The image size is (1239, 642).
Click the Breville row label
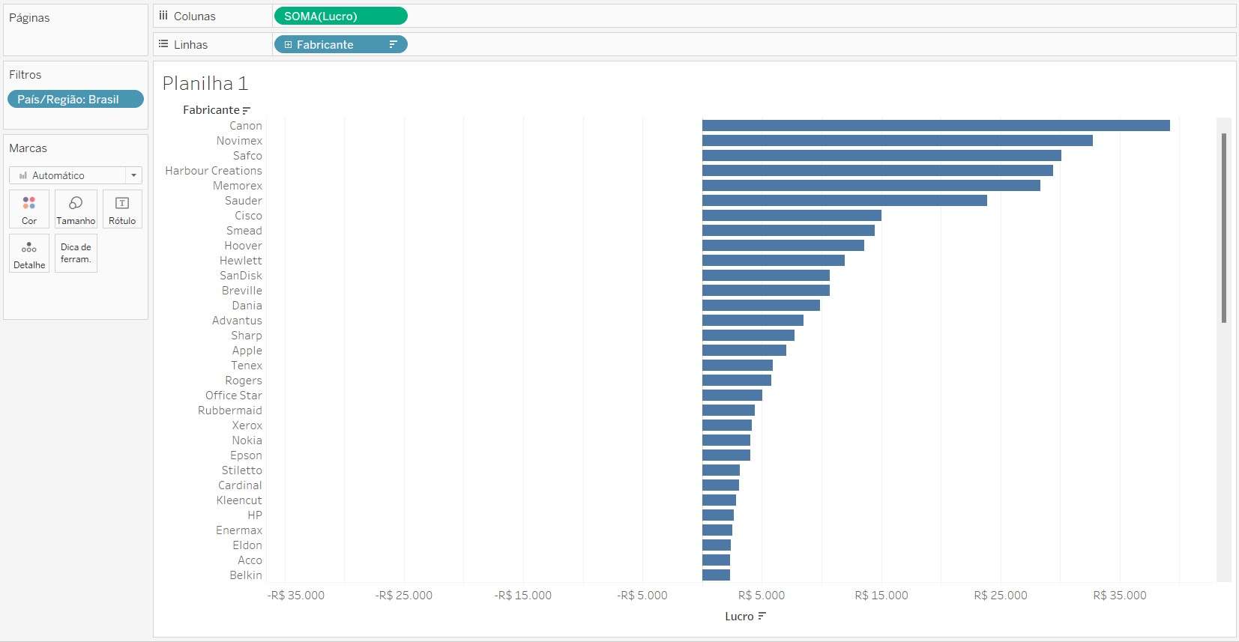click(242, 291)
